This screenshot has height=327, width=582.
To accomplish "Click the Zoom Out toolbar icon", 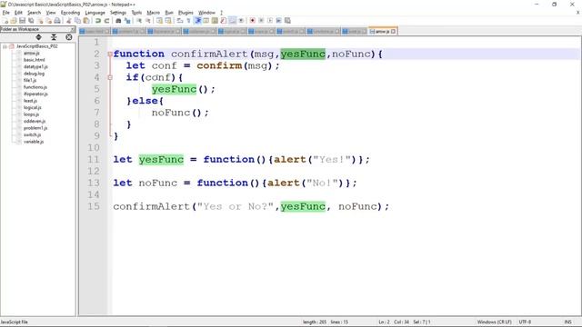I will pos(147,21).
